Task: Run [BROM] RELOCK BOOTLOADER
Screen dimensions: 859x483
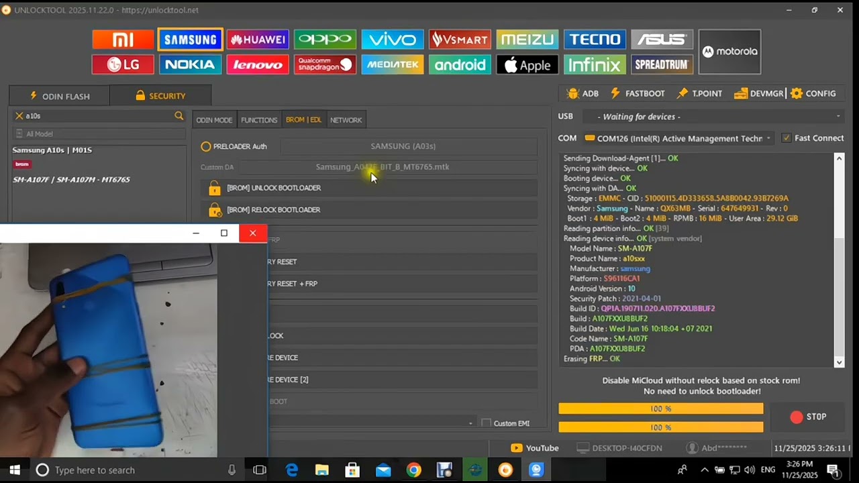Action: (x=369, y=210)
